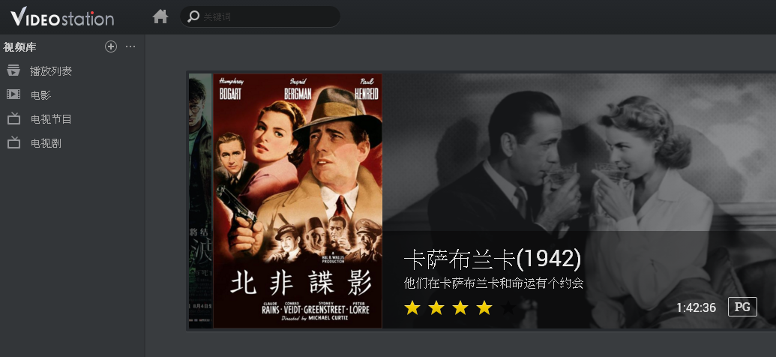Screen dimensions: 776x357
Task: Go to the Home icon
Action: (160, 16)
